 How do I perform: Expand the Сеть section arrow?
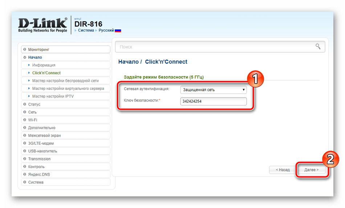25,112
